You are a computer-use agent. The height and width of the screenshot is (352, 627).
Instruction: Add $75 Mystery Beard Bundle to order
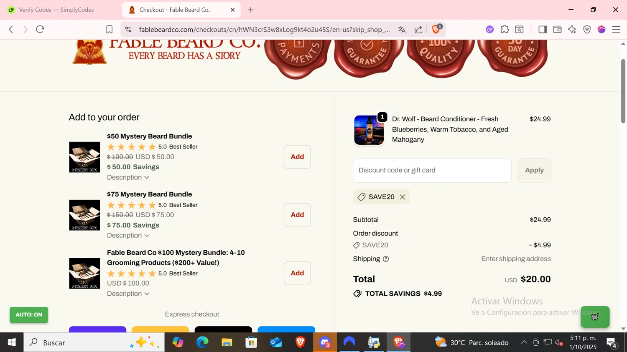(x=297, y=215)
